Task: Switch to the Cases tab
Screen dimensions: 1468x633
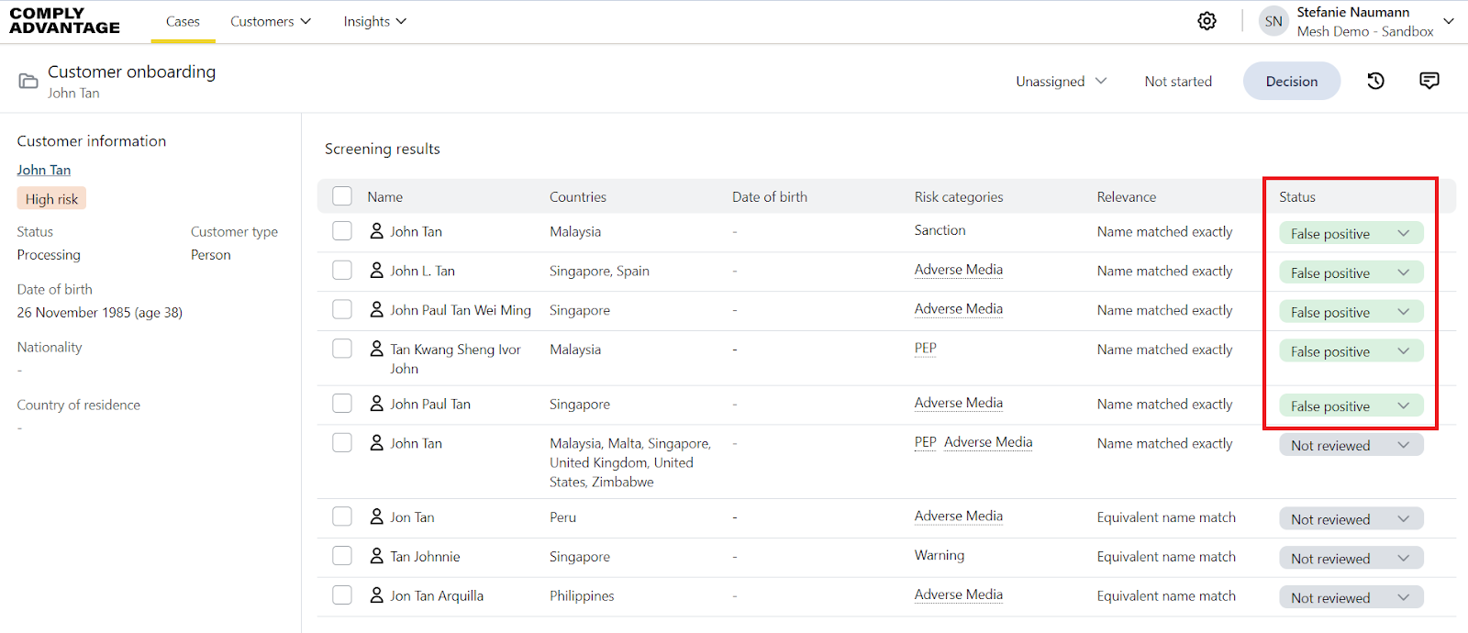Action: tap(183, 21)
